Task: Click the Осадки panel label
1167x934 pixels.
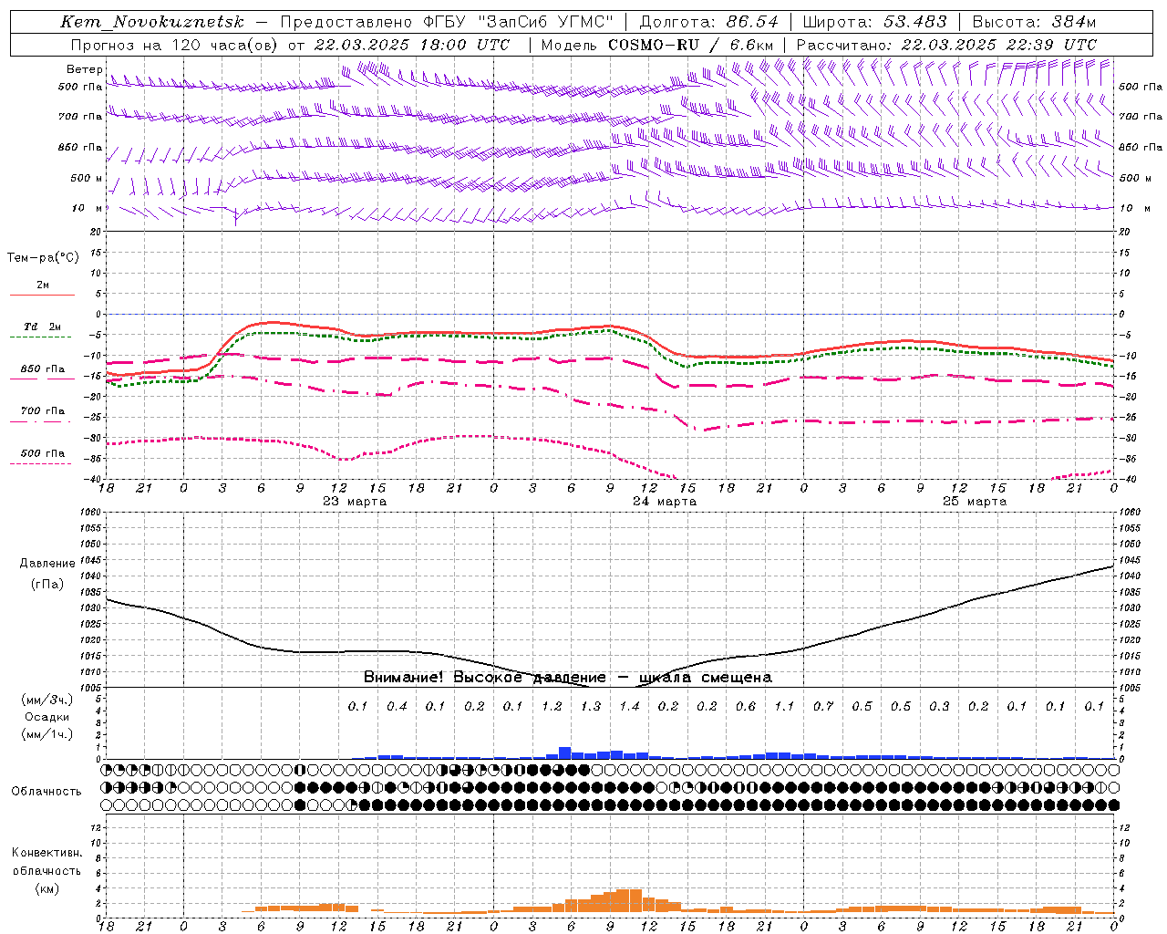Action: 47,717
